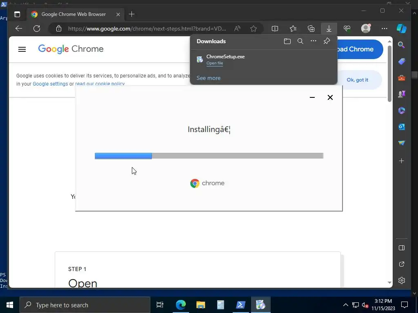Open sidebar Games chess icon

tap(402, 94)
